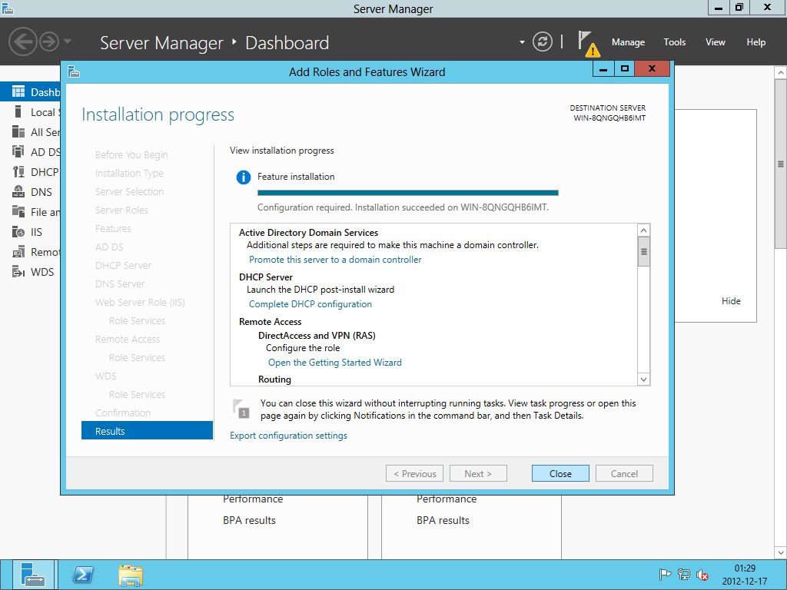
Task: Click the network icon in the system tray
Action: (x=683, y=575)
